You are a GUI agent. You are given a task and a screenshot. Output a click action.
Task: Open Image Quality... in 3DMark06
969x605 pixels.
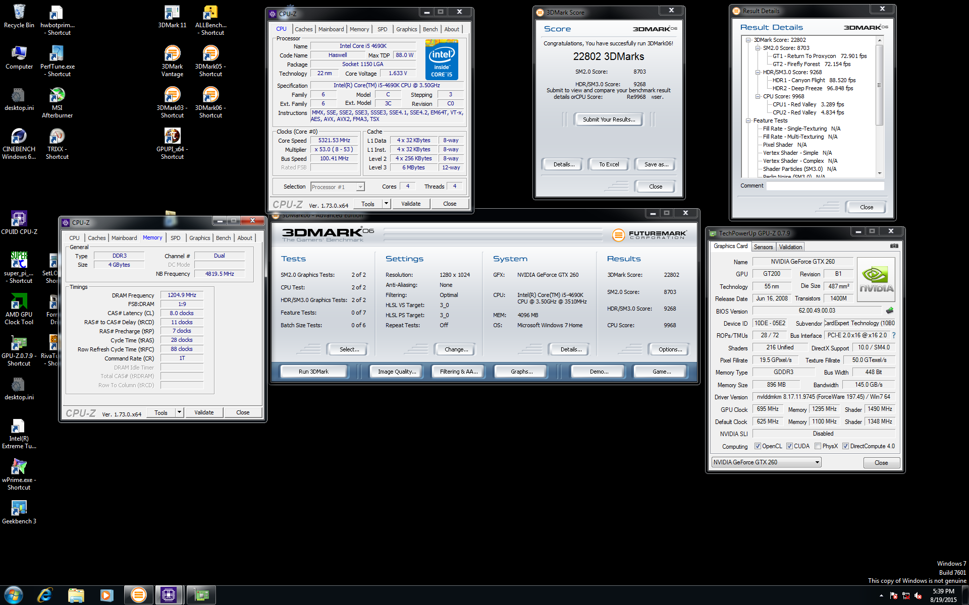point(397,372)
